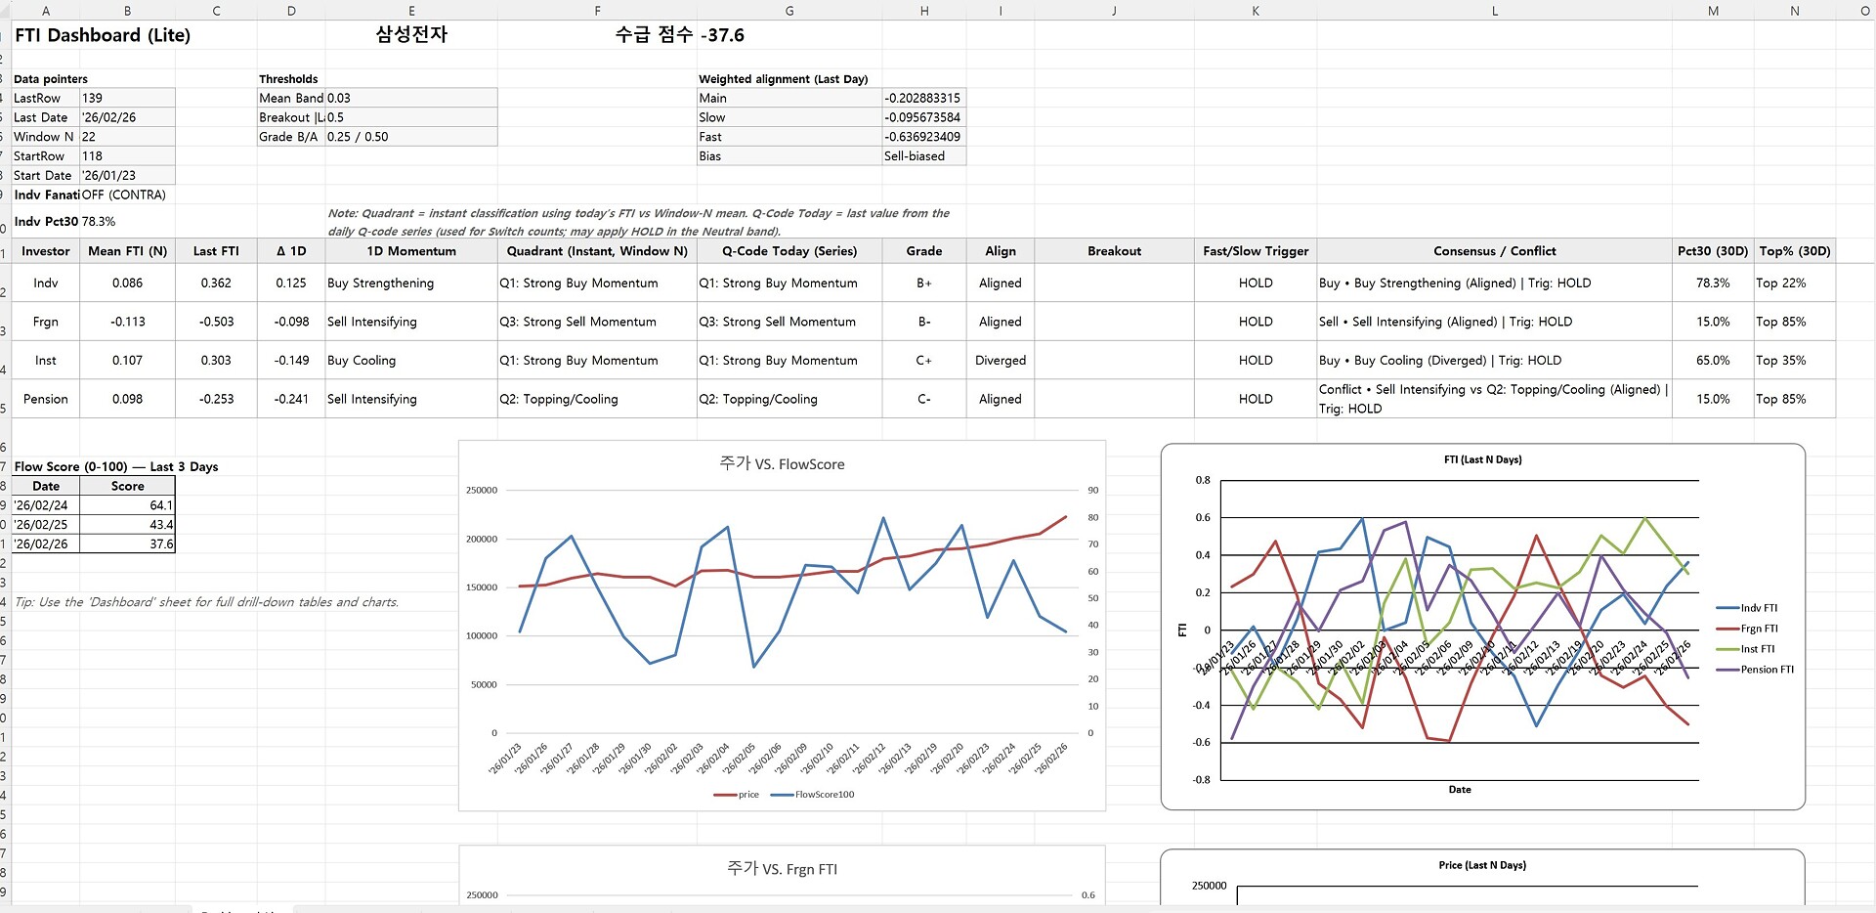Select the LastRow value 139
Screen dimensions: 1876x913
[127, 98]
